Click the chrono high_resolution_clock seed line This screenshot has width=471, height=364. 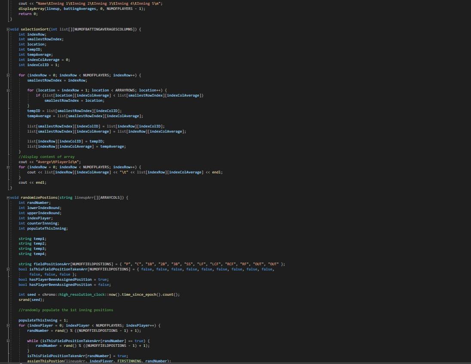click(99, 294)
